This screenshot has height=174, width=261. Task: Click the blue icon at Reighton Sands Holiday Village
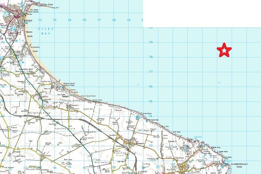tap(63, 87)
